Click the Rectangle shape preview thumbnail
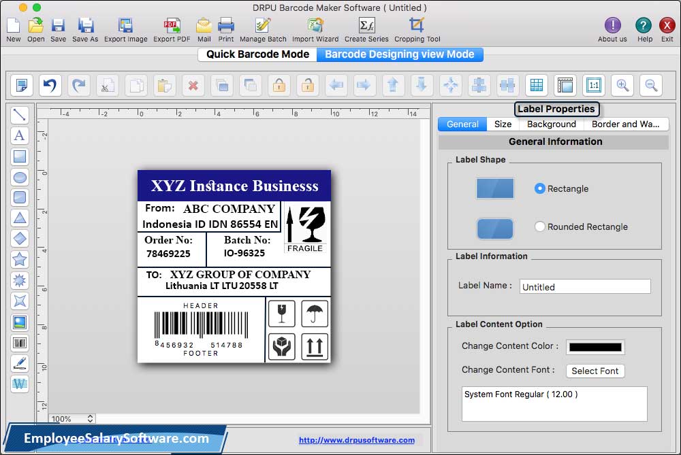Viewport: 681px width, 455px height. (x=495, y=188)
